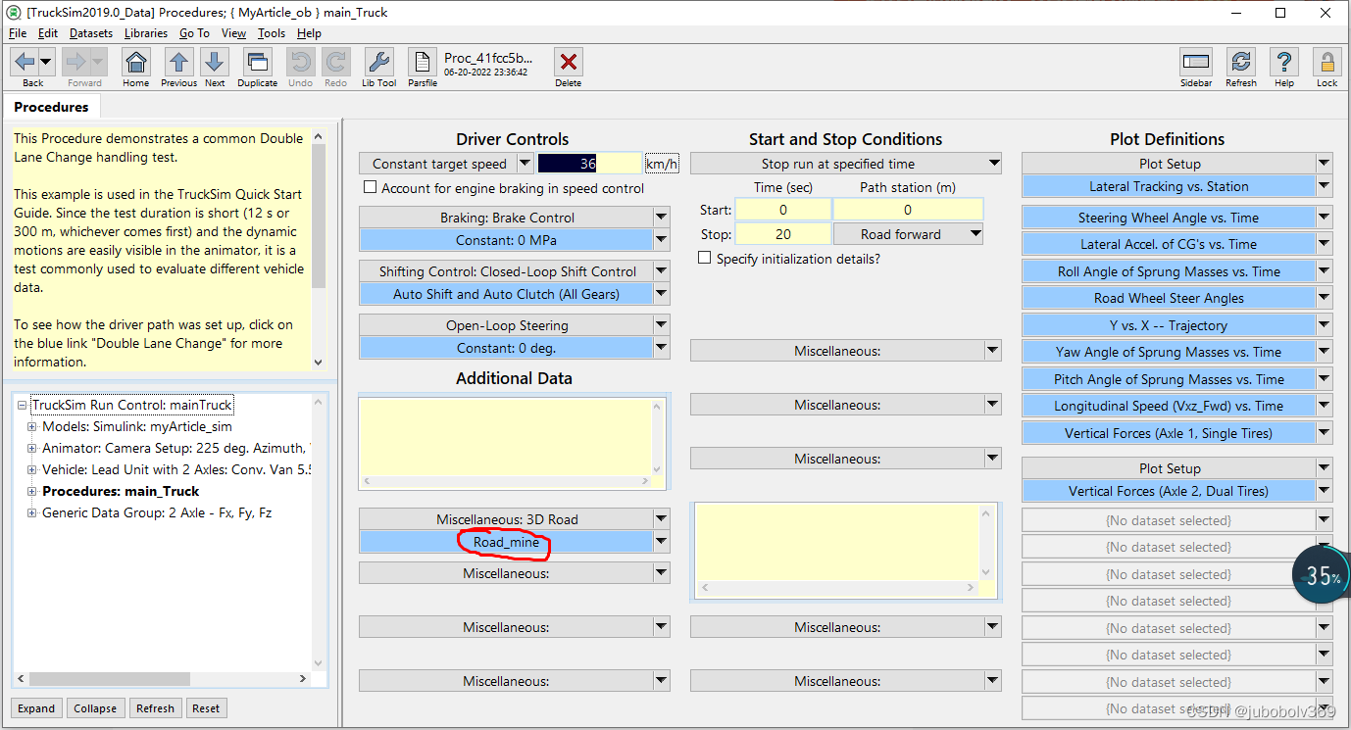Delete the dataset with red X icon
This screenshot has width=1351, height=730.
tap(568, 62)
